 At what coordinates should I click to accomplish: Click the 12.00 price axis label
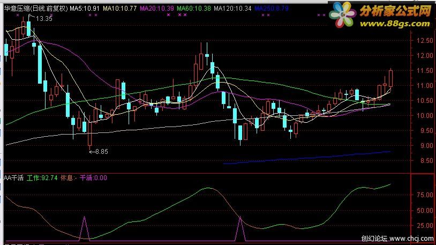pyautogui.click(x=425, y=56)
